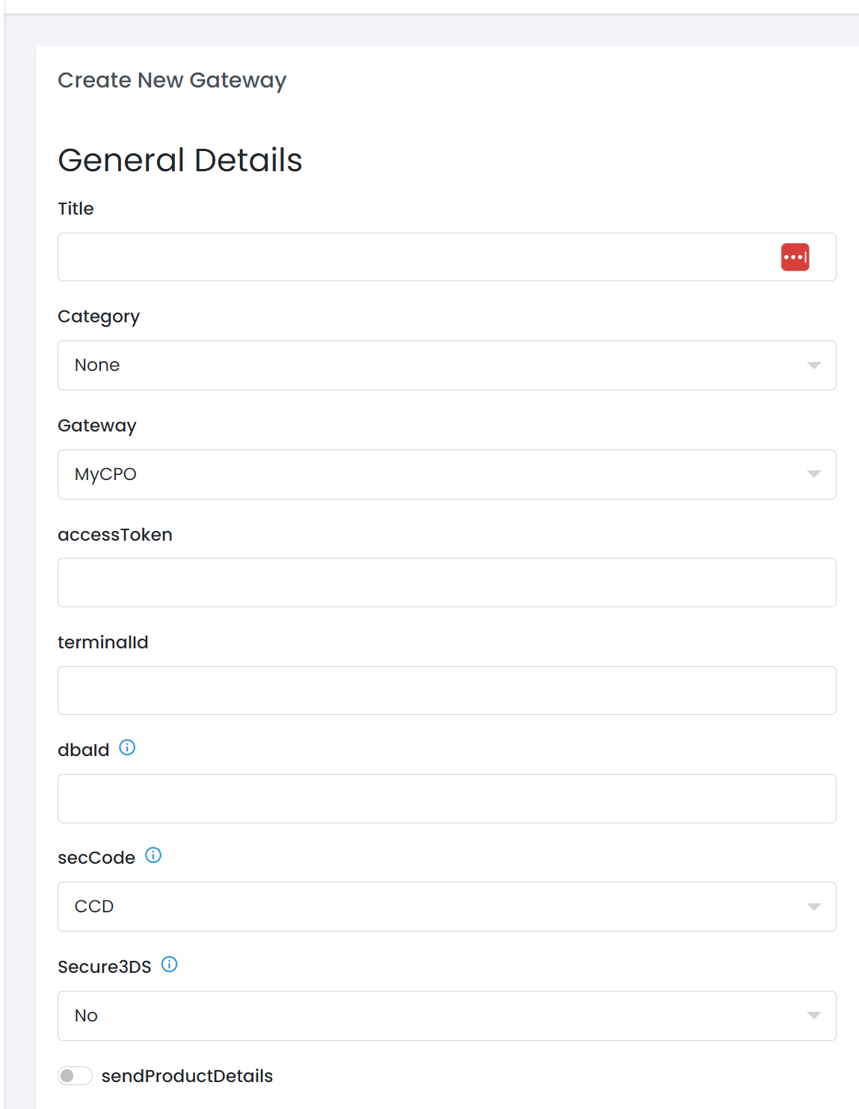
Task: Click the Secure3DS info icon
Action: pyautogui.click(x=170, y=965)
